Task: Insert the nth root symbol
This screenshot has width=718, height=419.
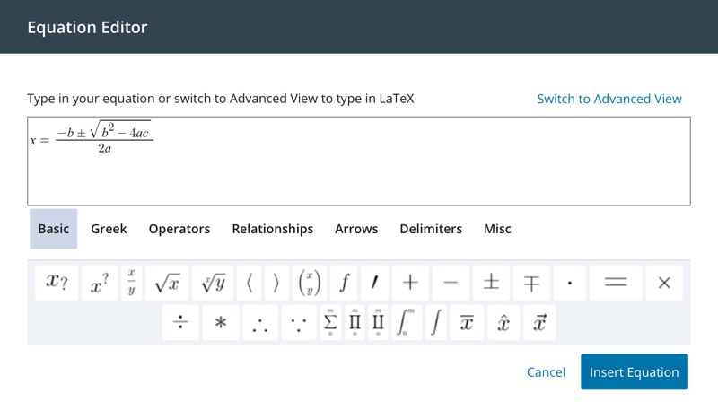Action: 214,283
